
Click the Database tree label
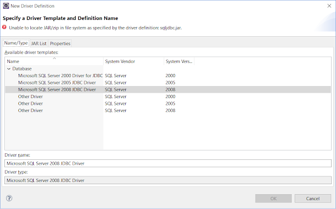coord(22,69)
